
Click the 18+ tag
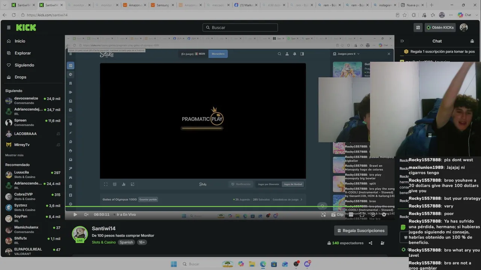pos(142,242)
